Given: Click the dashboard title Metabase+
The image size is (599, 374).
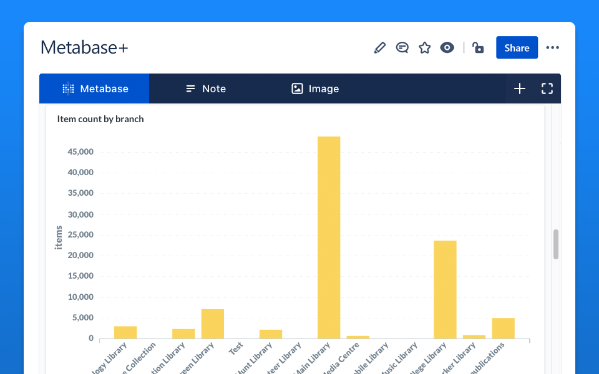Looking at the screenshot, I should 84,47.
